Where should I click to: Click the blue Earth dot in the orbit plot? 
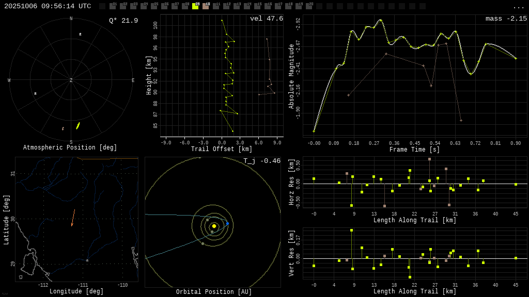pos(227,223)
